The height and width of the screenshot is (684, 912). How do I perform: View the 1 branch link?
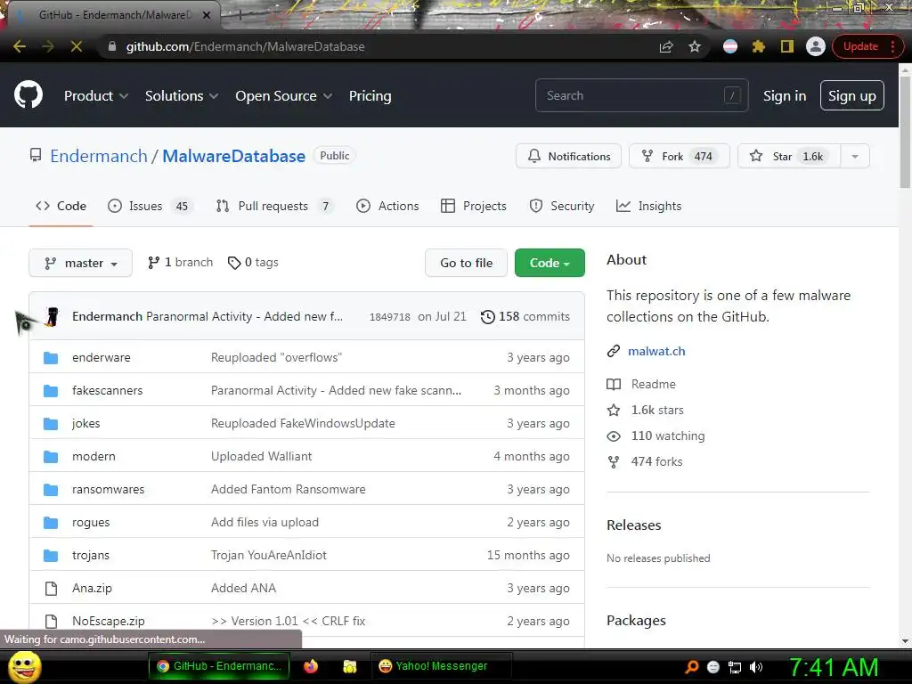point(180,263)
